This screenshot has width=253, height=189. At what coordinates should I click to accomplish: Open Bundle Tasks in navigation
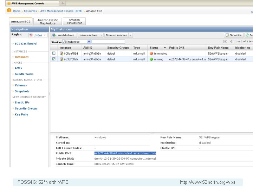24,74
